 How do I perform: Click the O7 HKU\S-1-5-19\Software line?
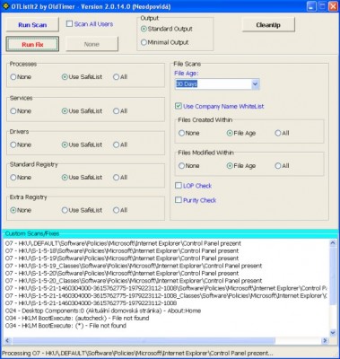122,258
